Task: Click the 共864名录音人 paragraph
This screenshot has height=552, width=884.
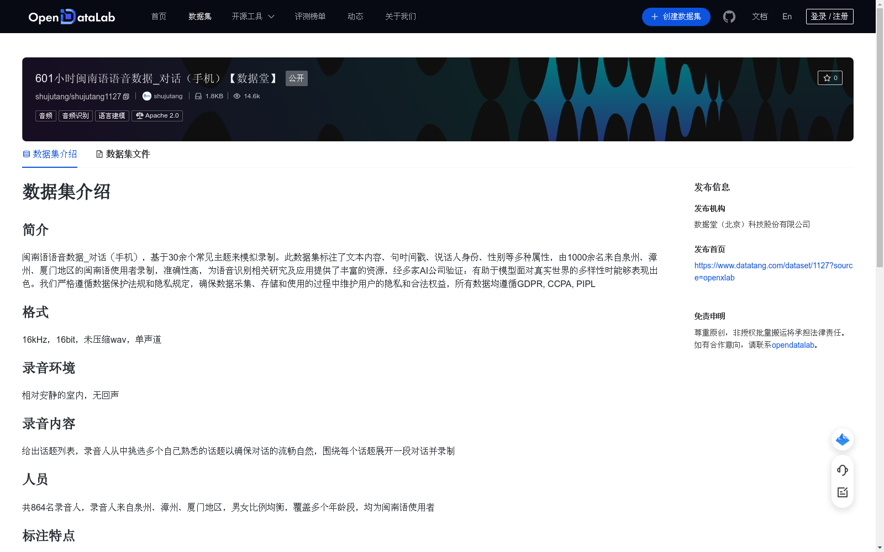Action: (x=228, y=507)
